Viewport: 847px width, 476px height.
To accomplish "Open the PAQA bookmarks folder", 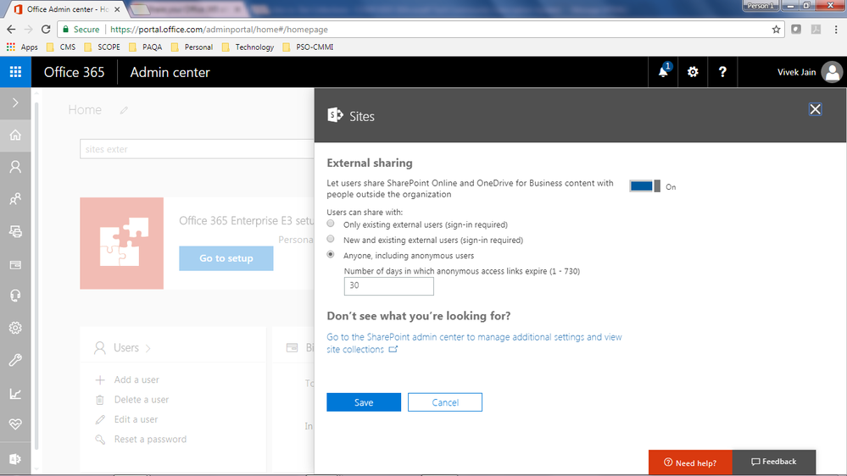I will tap(146, 47).
